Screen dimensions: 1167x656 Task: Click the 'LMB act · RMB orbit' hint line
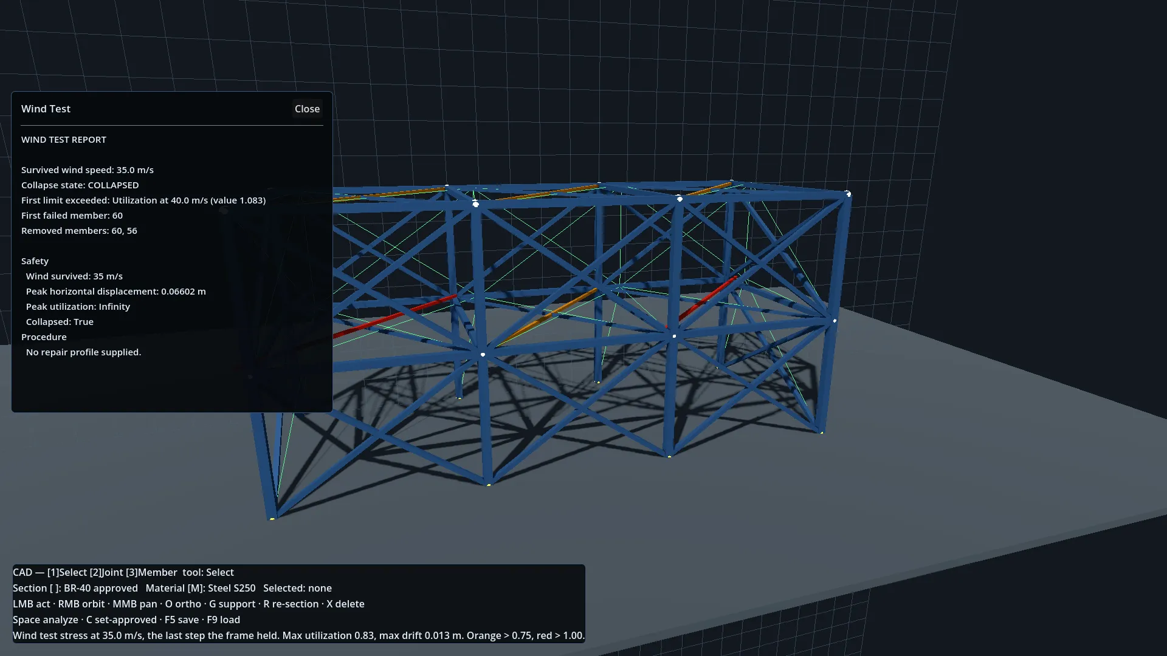point(188,604)
